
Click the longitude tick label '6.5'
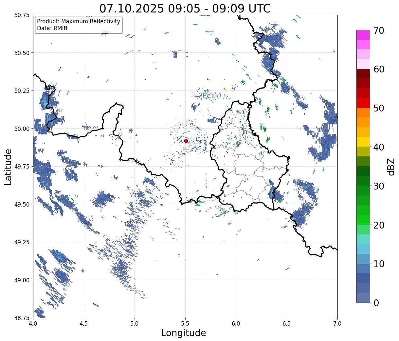287,324
